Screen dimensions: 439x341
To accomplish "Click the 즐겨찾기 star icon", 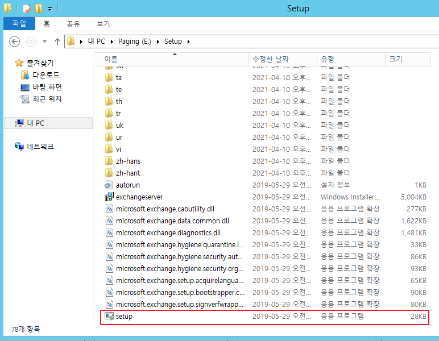I will pyautogui.click(x=19, y=63).
